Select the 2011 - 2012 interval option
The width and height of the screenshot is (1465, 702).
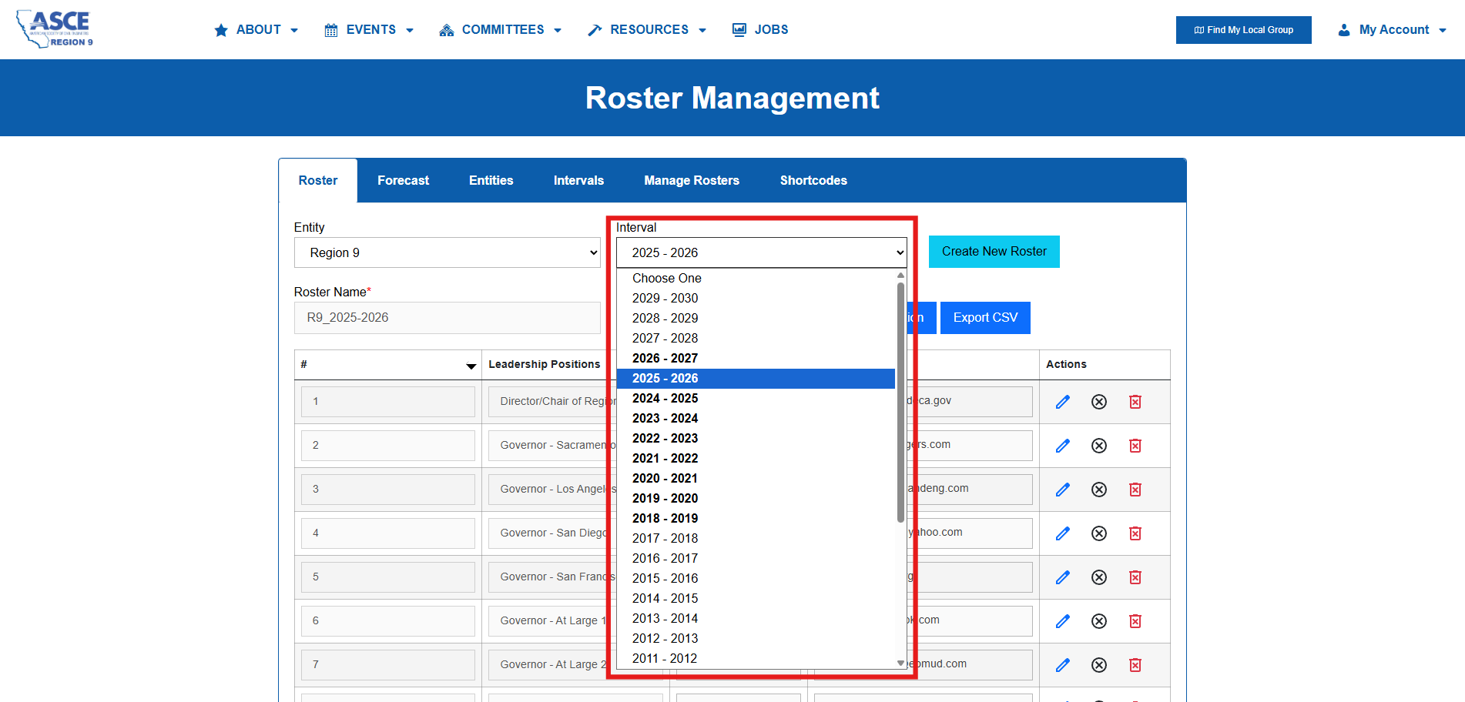click(756, 658)
